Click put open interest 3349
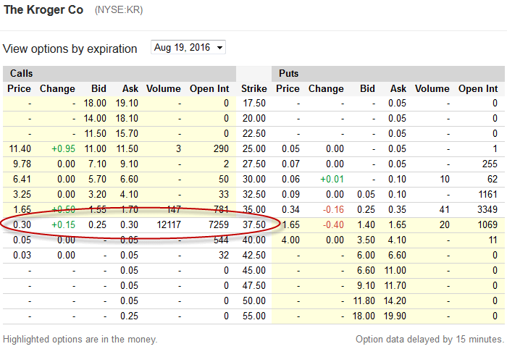 pos(487,209)
